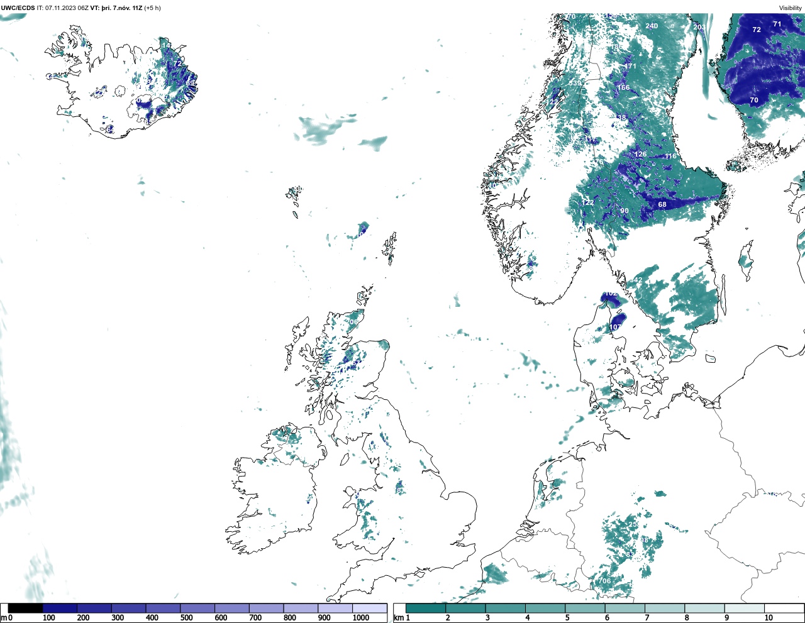The image size is (805, 623).
Task: Click the '68' value in dark blue band
Action: coord(662,204)
